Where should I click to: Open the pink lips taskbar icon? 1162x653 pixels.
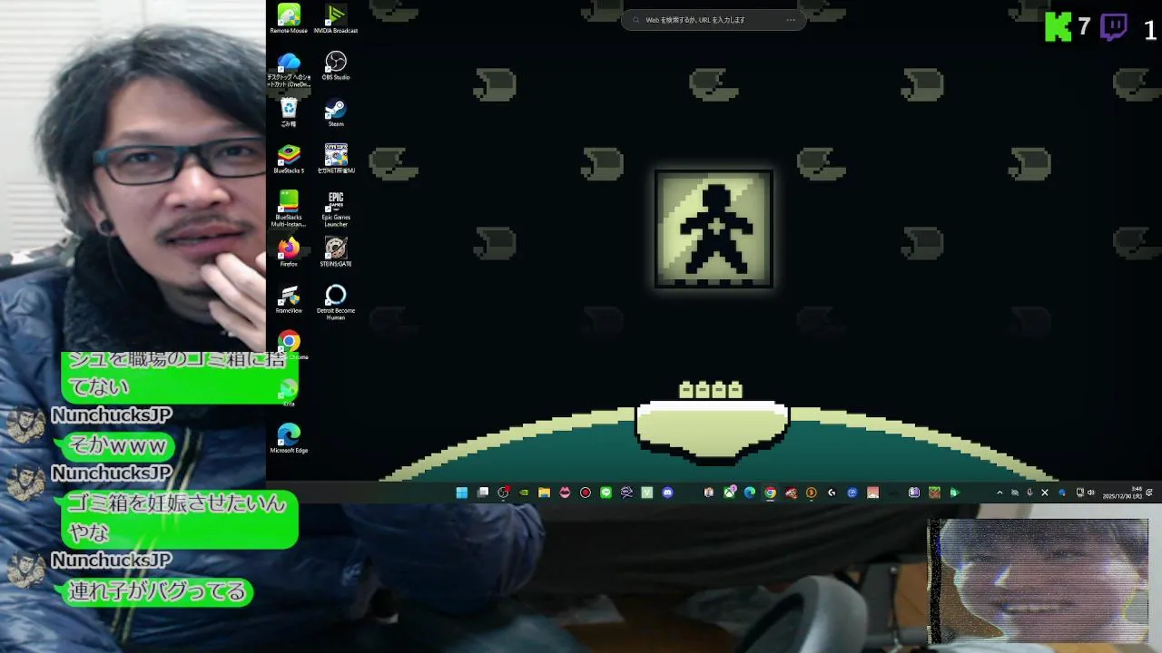point(565,492)
